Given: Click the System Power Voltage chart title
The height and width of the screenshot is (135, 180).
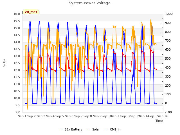Looking at the screenshot, I should point(90,3).
